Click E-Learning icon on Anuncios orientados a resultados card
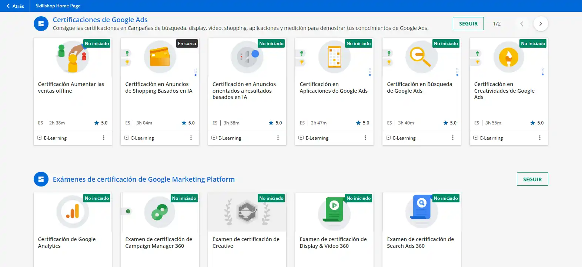This screenshot has height=267, width=582. click(x=214, y=138)
